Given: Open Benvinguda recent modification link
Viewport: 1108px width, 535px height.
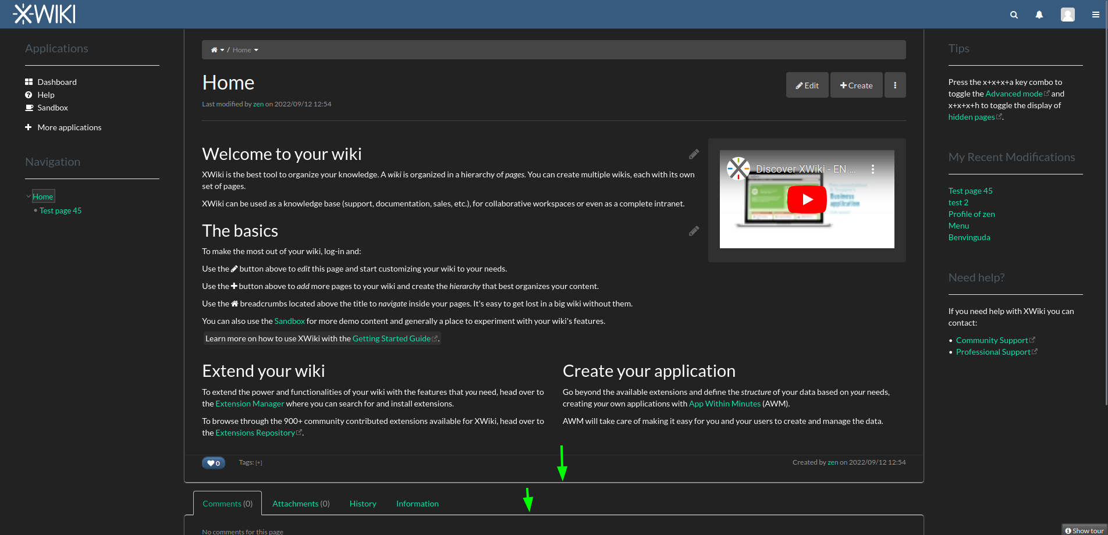Looking at the screenshot, I should [x=970, y=237].
